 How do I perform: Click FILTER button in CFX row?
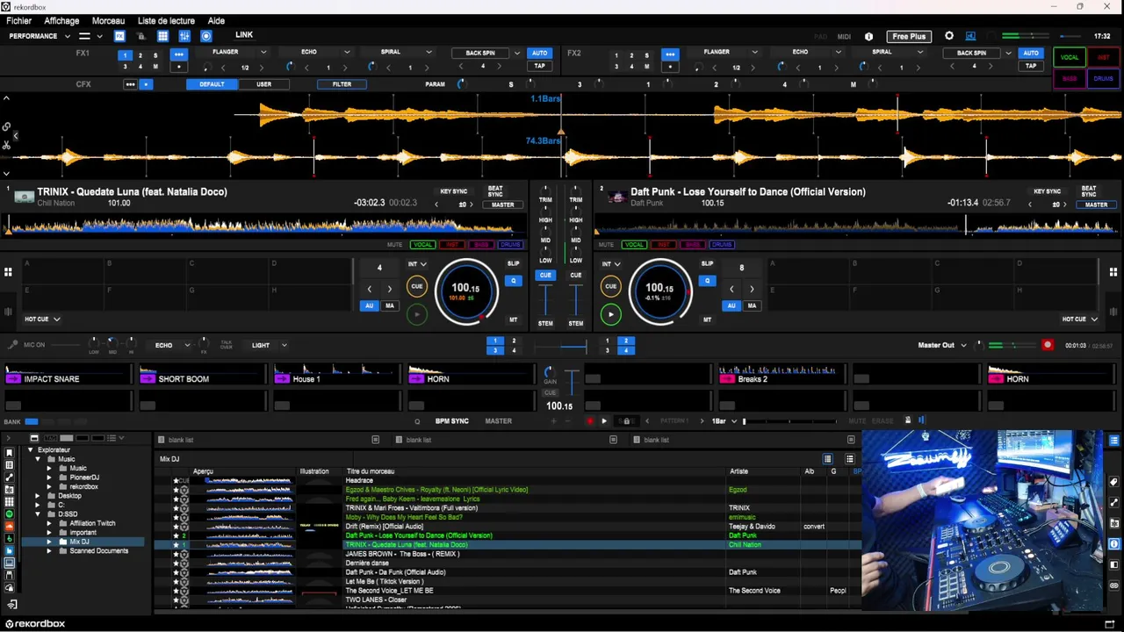tap(342, 84)
